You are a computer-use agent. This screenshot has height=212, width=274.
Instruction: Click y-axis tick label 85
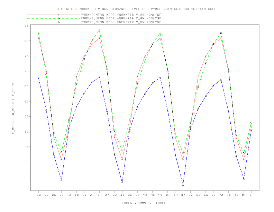tap(26, 26)
